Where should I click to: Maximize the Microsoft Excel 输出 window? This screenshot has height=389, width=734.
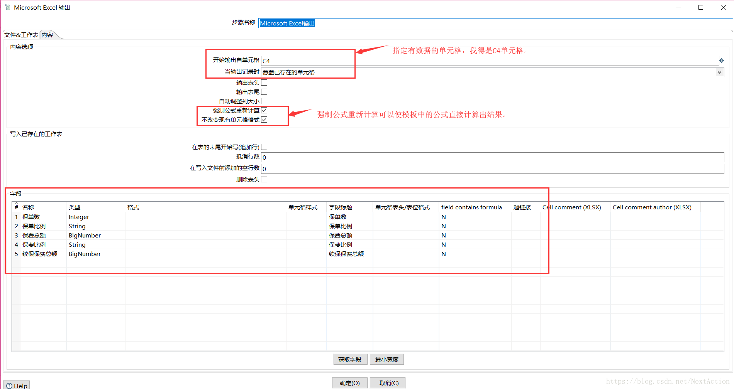[x=701, y=7]
